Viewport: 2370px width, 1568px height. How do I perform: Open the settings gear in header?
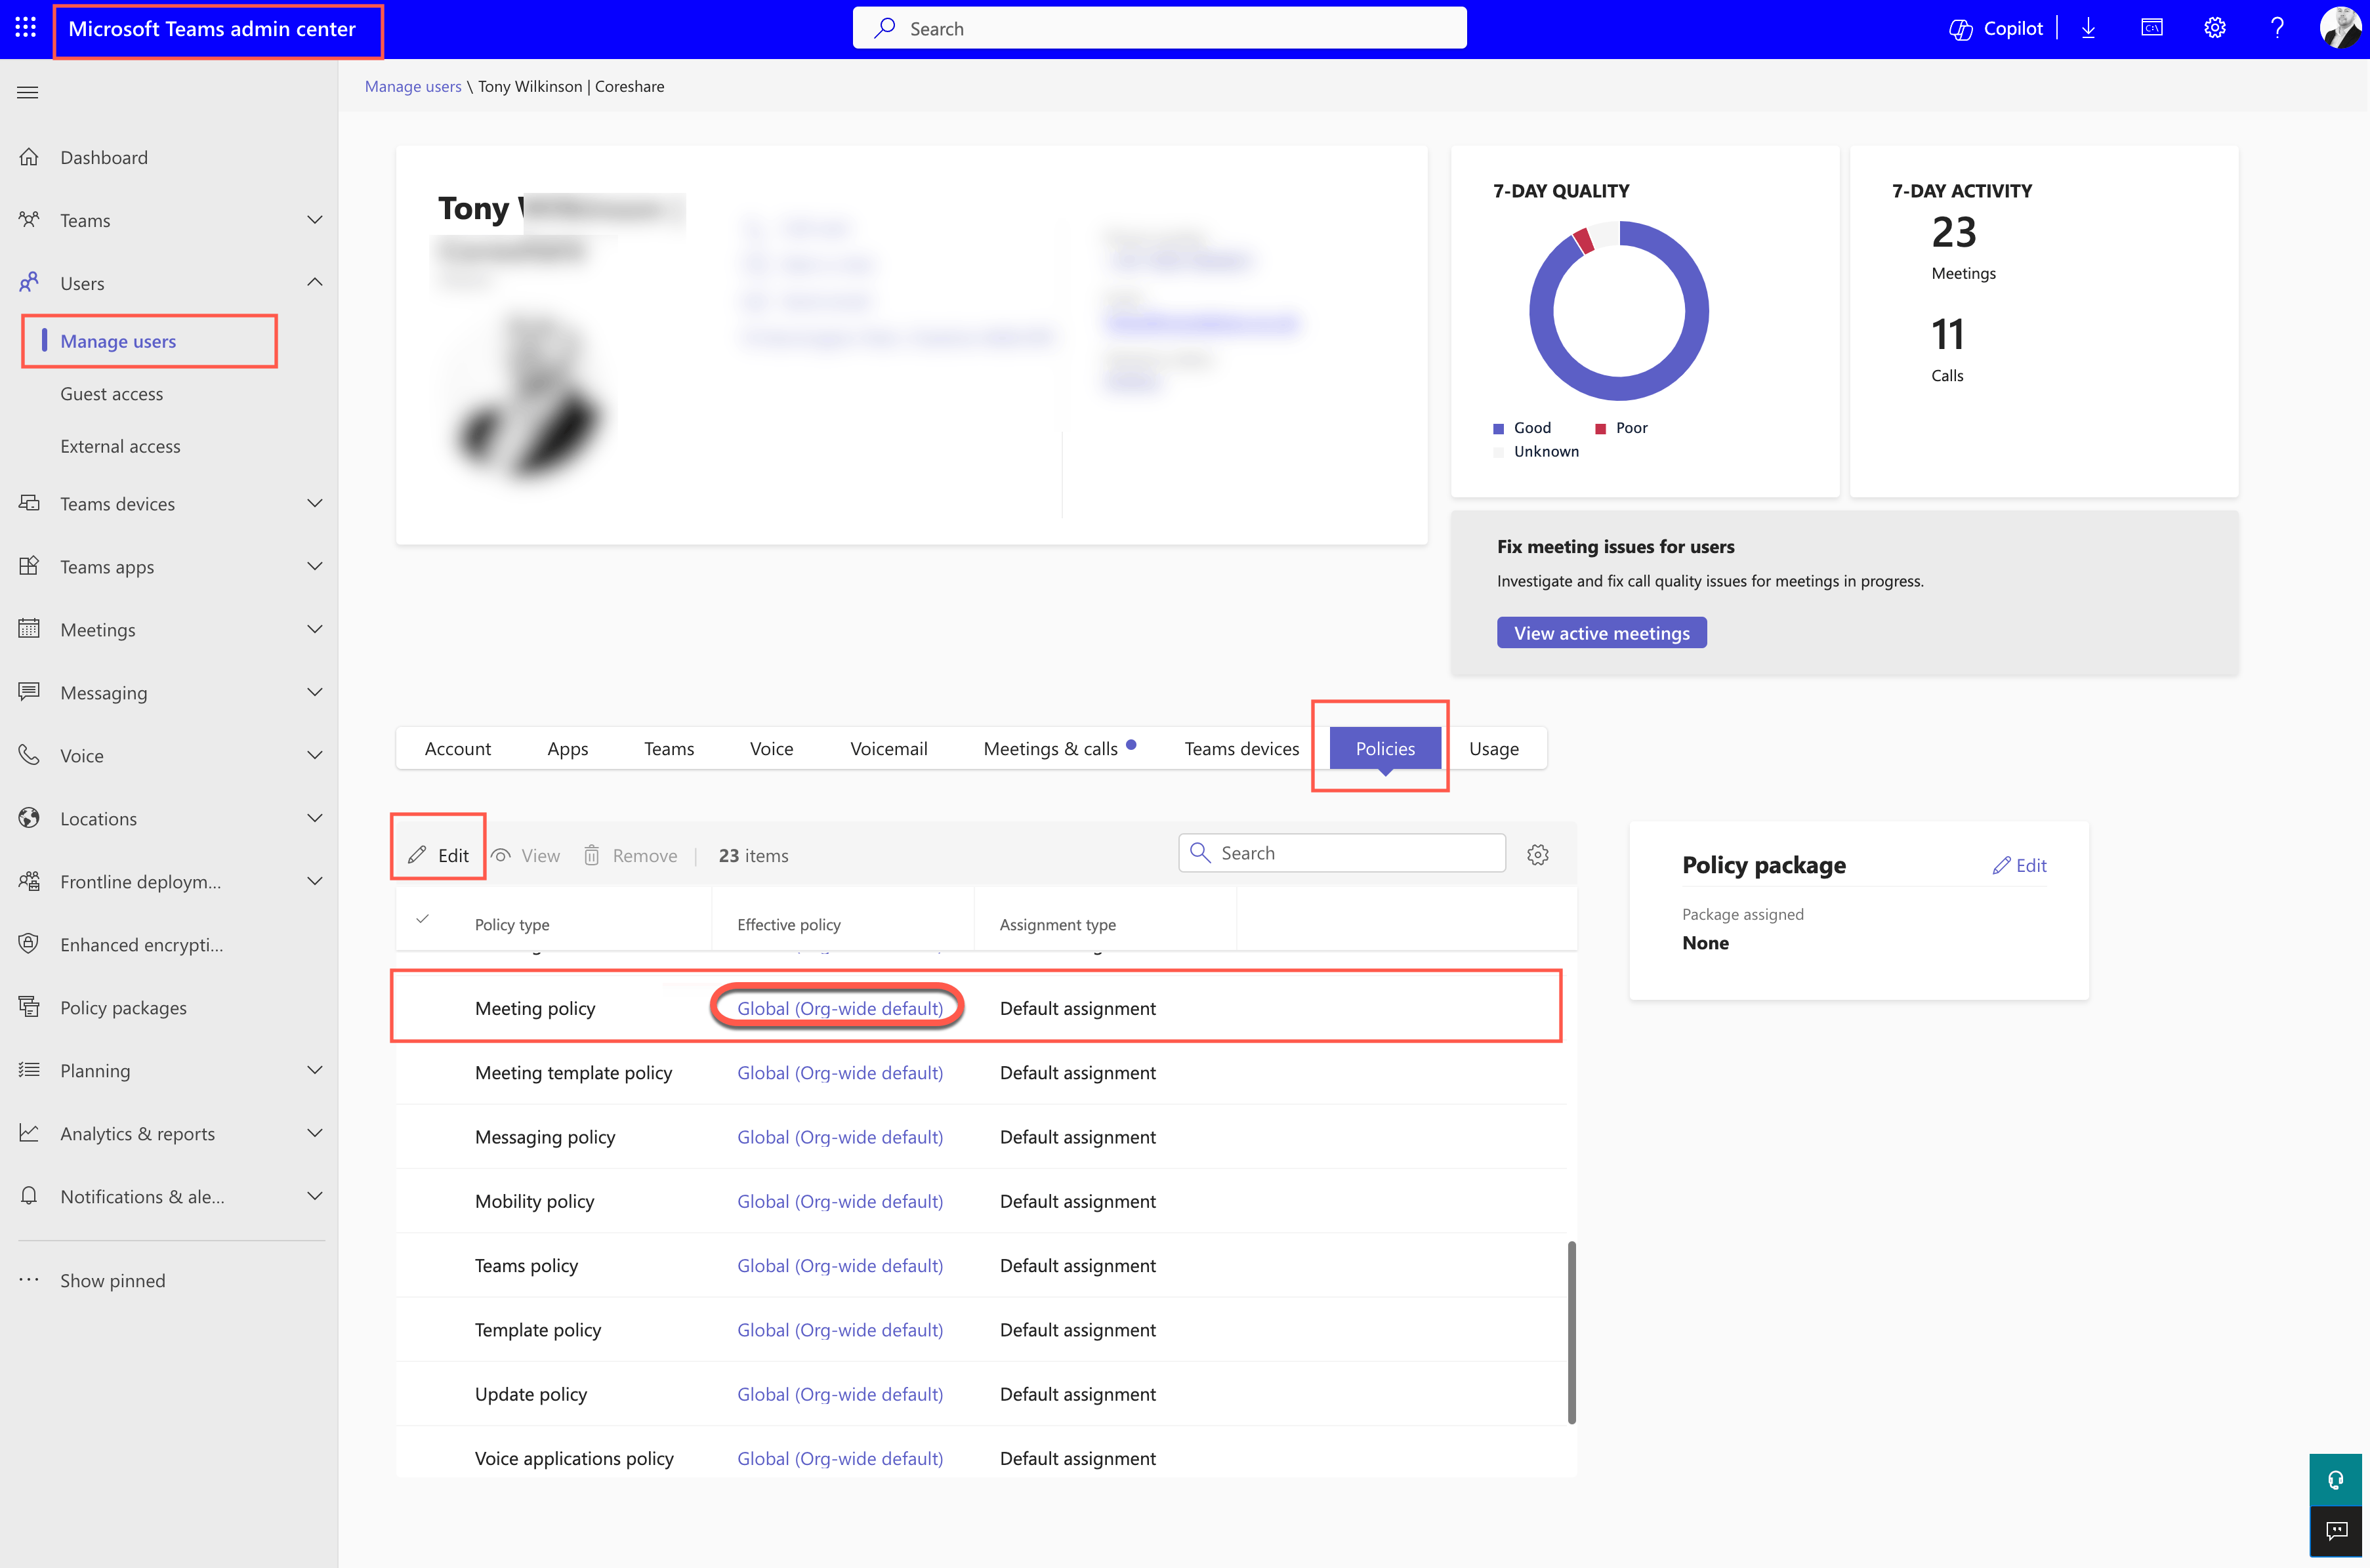pyautogui.click(x=2214, y=28)
